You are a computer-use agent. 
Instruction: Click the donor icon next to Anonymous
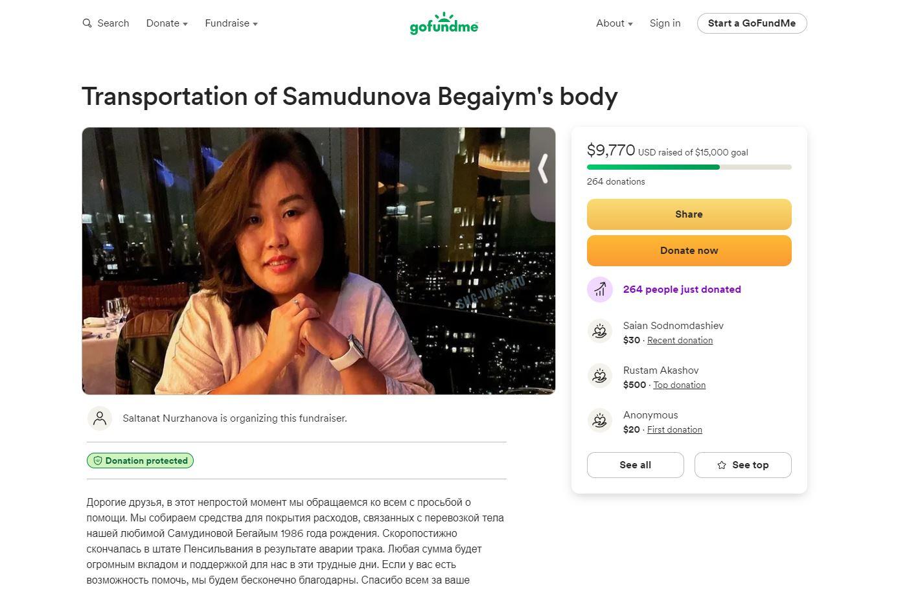pos(600,421)
